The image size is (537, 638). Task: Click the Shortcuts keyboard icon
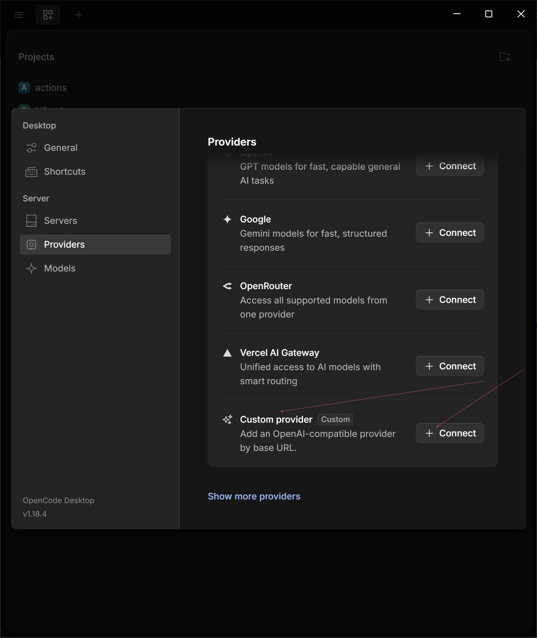(31, 172)
